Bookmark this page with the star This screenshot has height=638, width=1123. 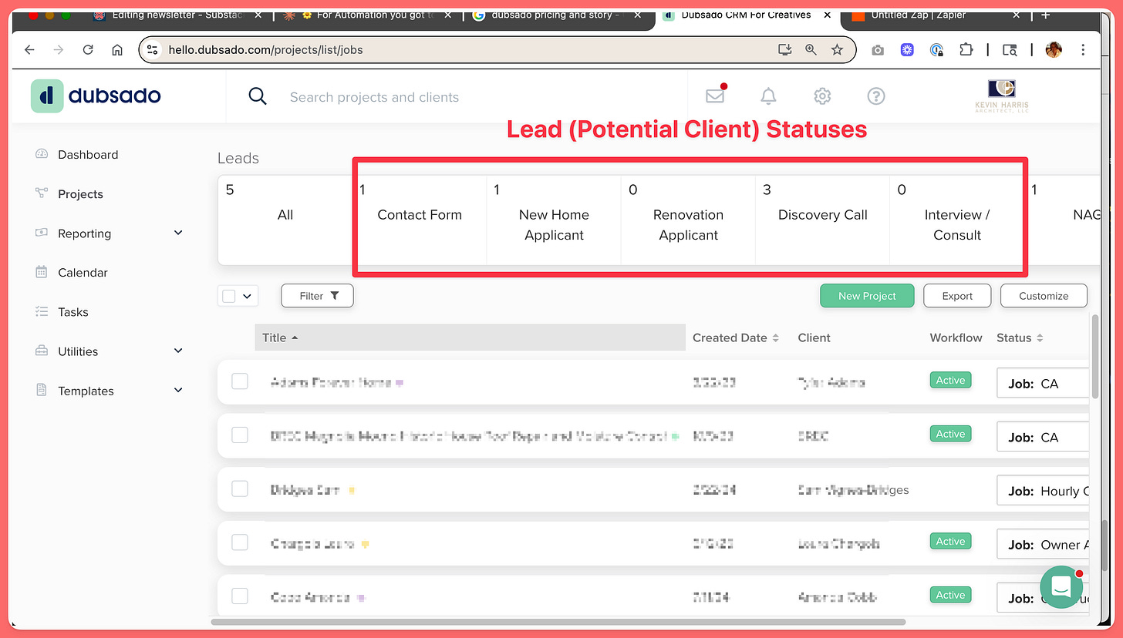(837, 50)
